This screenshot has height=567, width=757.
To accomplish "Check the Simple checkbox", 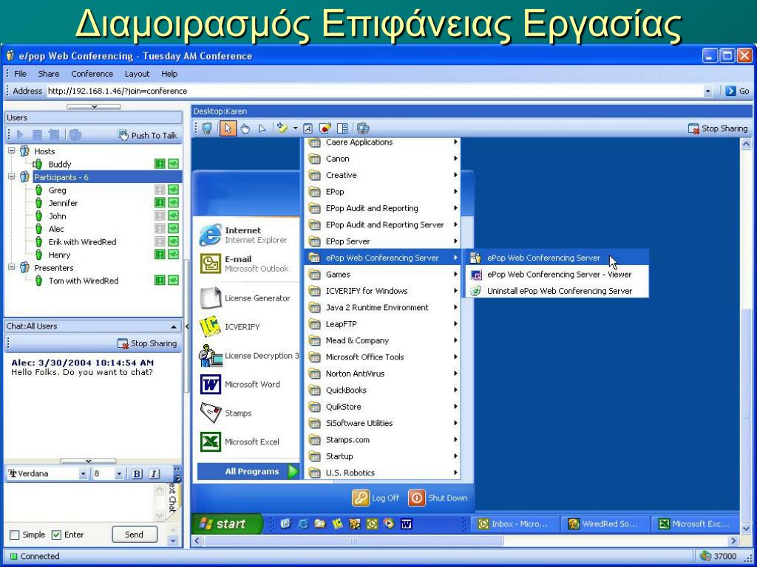I will coord(15,535).
